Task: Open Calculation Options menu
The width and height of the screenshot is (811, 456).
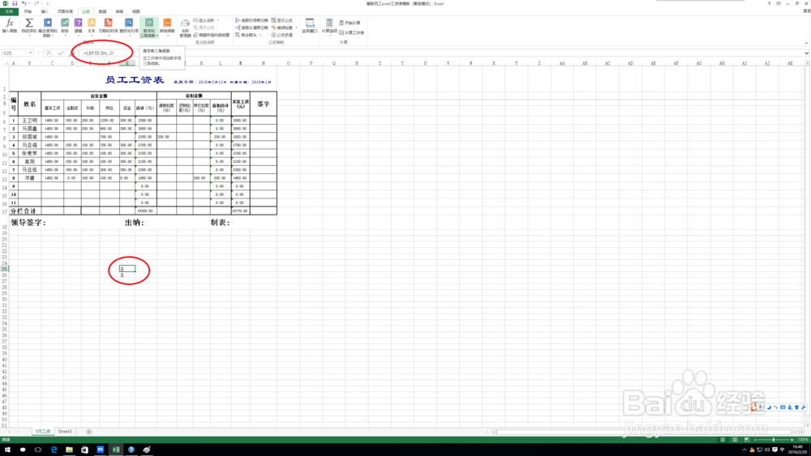Action: (329, 27)
